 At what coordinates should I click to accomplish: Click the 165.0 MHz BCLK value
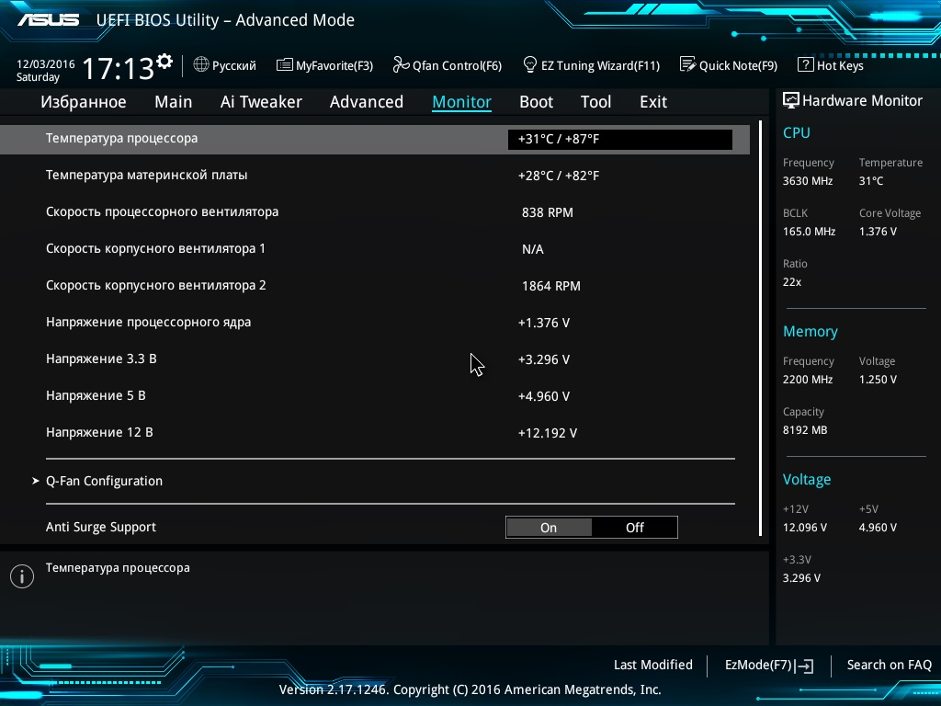coord(809,231)
